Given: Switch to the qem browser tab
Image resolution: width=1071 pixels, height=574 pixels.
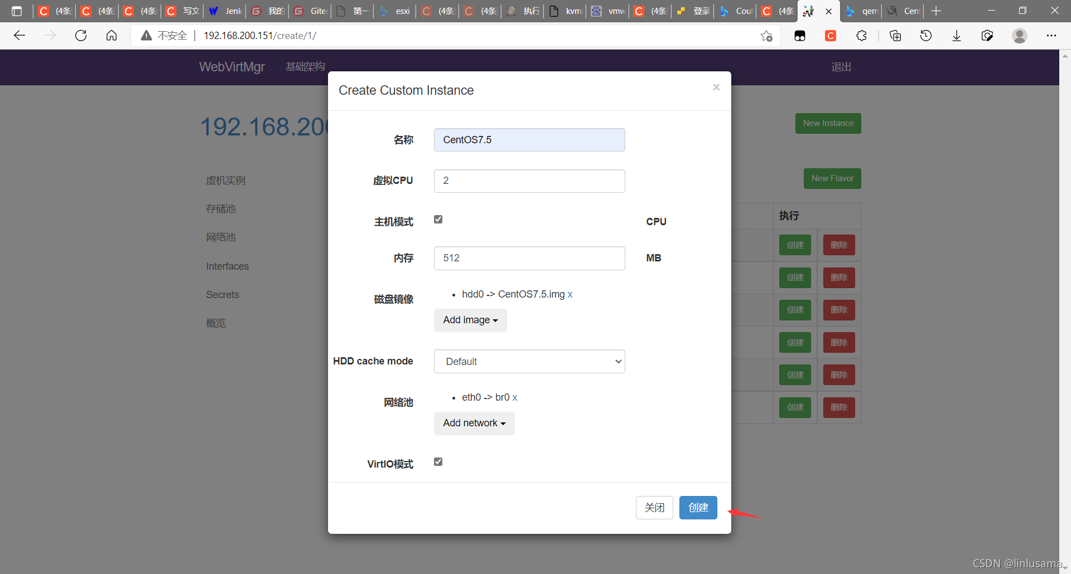Looking at the screenshot, I should [x=862, y=11].
